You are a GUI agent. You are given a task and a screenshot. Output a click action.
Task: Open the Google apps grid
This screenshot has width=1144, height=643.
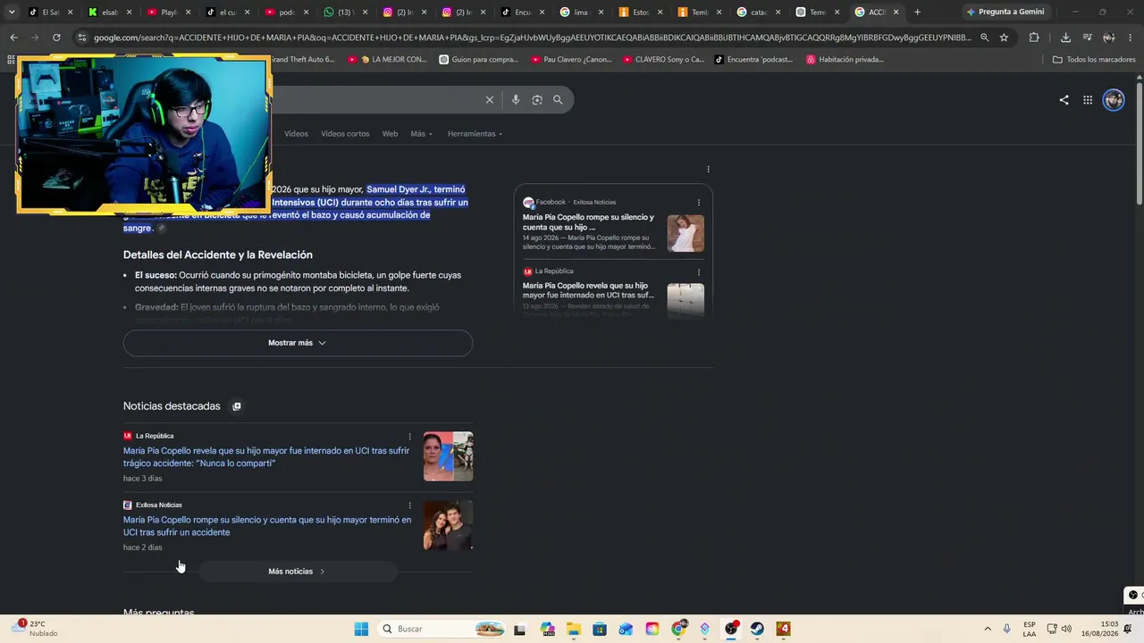(1088, 100)
